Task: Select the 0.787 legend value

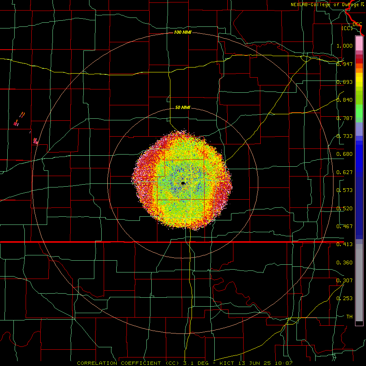Action: [344, 118]
